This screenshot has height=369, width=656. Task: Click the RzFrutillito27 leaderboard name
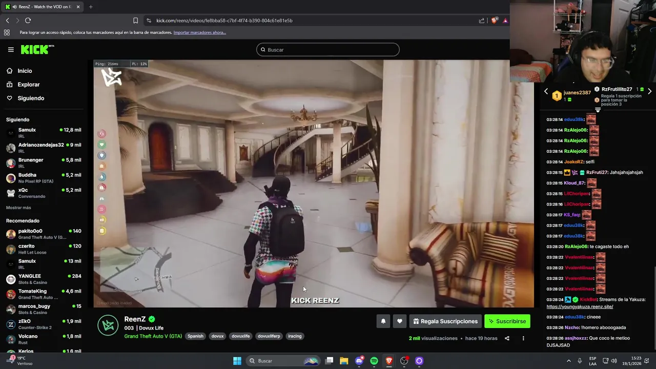coord(617,89)
